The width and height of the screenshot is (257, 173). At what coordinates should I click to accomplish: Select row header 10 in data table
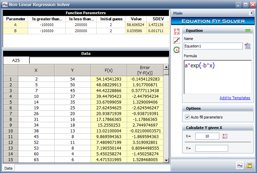click(11, 131)
